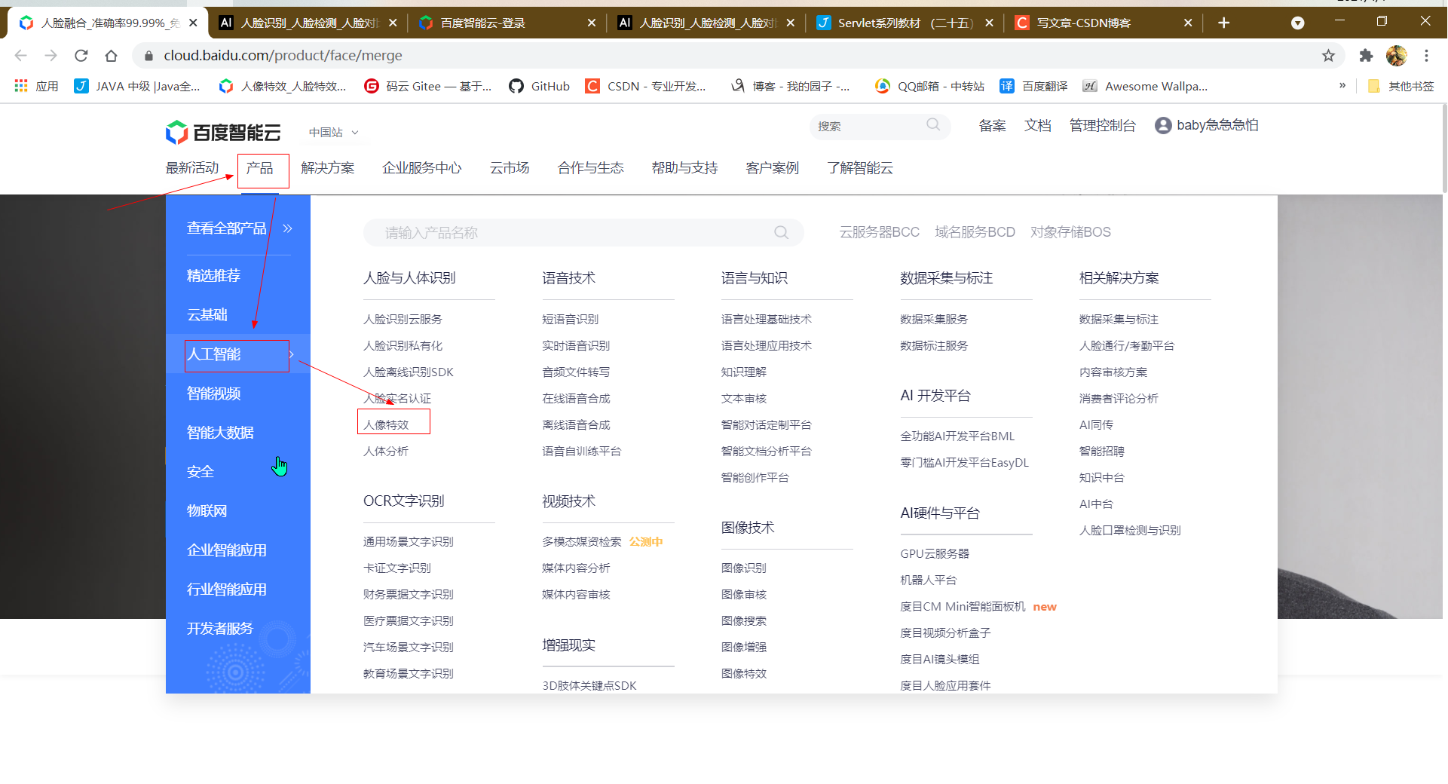Open a new browser tab

pyautogui.click(x=1223, y=23)
